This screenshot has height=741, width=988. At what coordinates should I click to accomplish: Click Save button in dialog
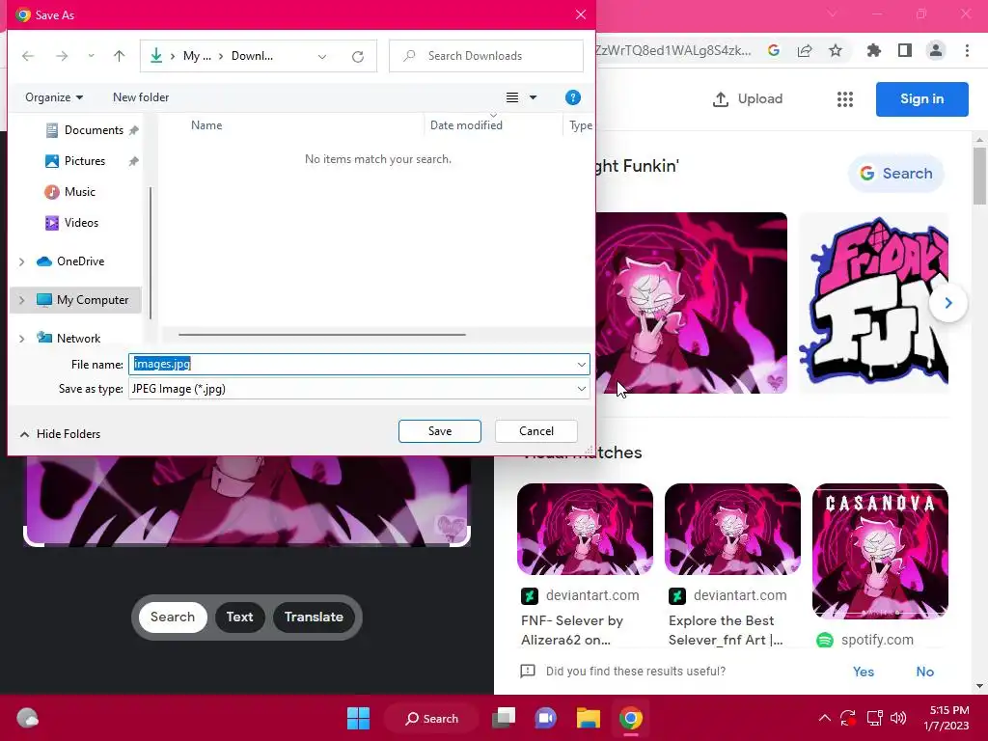click(440, 431)
